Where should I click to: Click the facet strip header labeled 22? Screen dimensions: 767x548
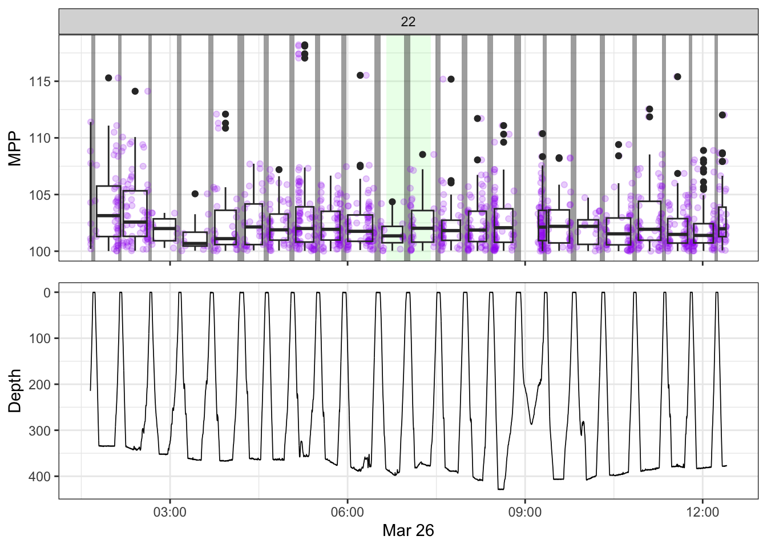click(408, 22)
